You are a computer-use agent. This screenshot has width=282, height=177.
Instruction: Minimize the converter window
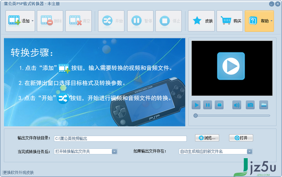tap(272, 4)
